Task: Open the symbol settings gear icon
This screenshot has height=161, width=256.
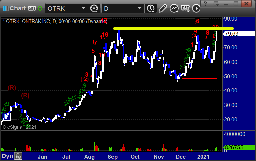Action: [x=94, y=8]
